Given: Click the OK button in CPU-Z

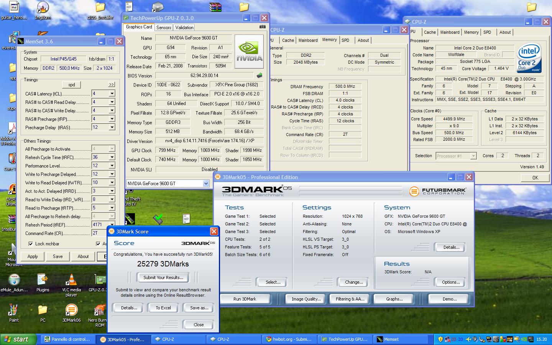Looking at the screenshot, I should click(x=535, y=178).
